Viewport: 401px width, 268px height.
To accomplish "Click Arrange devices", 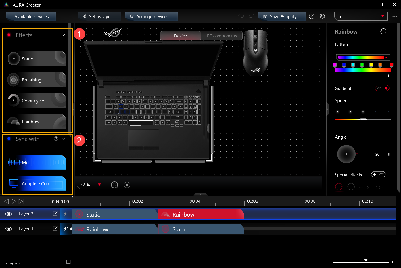I will pyautogui.click(x=151, y=16).
